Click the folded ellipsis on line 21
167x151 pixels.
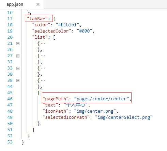pos(43,43)
